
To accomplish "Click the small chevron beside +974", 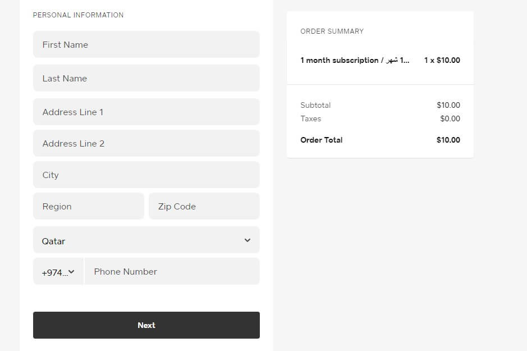I will click(71, 272).
